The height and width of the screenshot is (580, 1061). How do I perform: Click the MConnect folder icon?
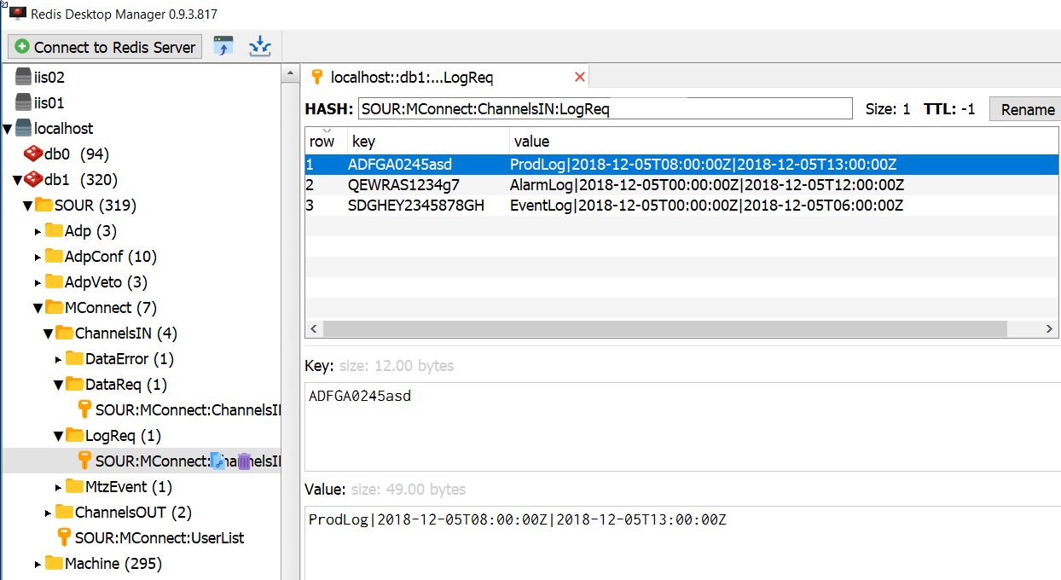tap(54, 307)
